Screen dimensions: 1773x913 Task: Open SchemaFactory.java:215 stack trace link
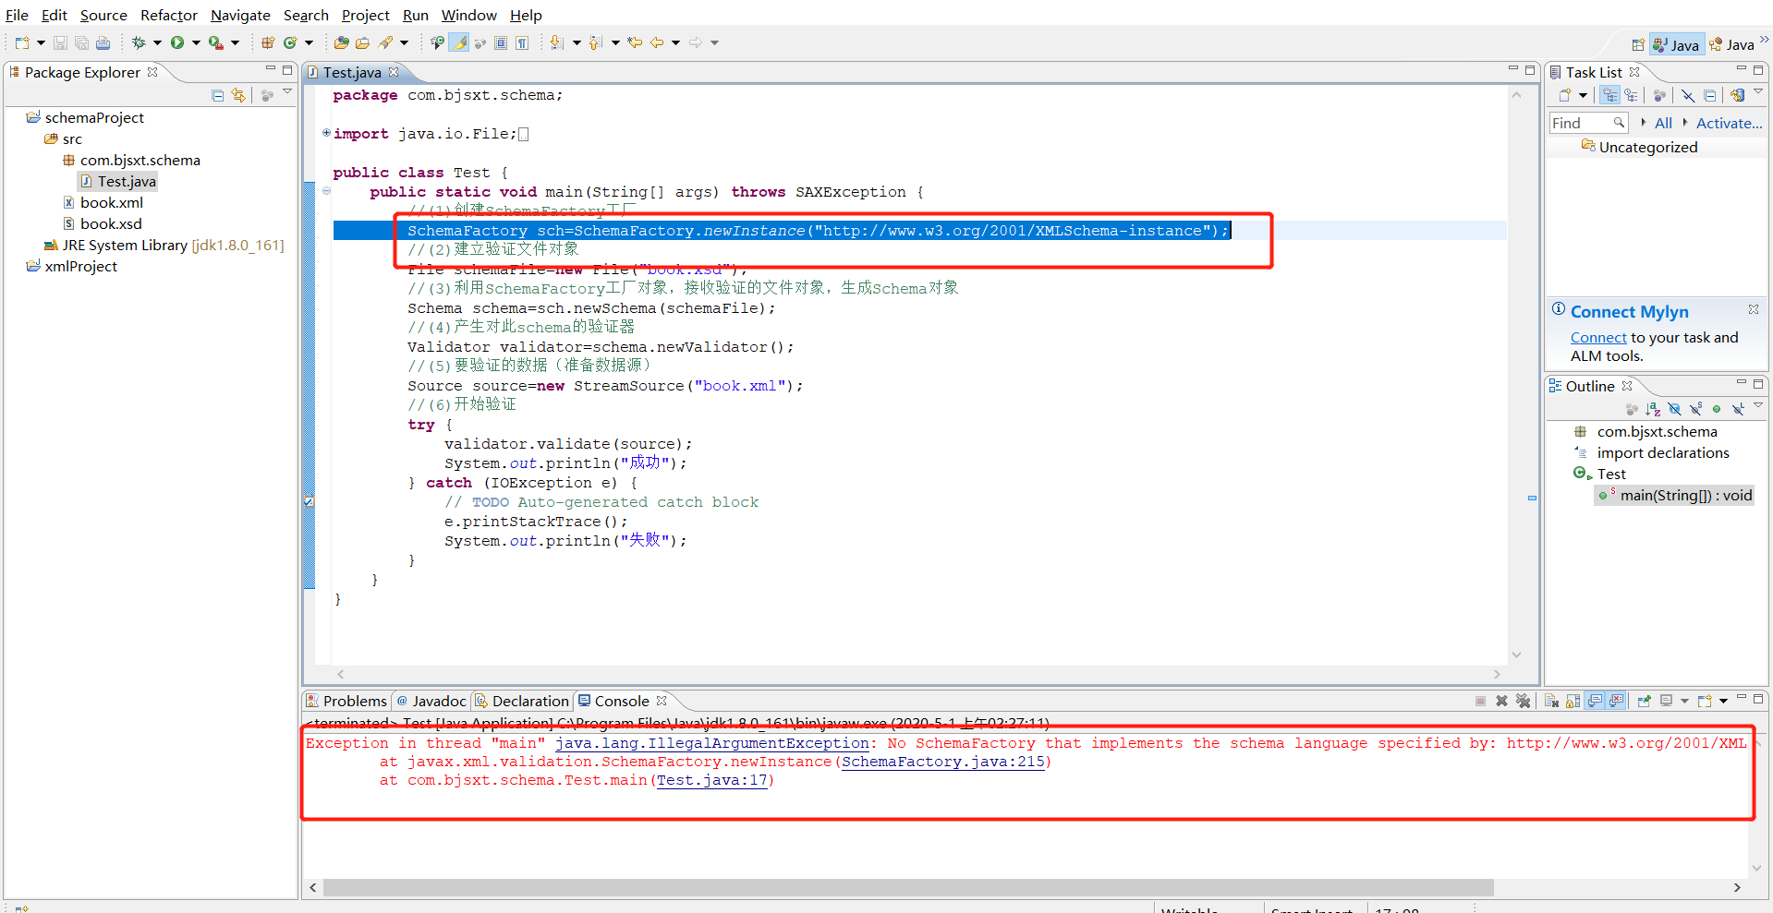point(943,762)
